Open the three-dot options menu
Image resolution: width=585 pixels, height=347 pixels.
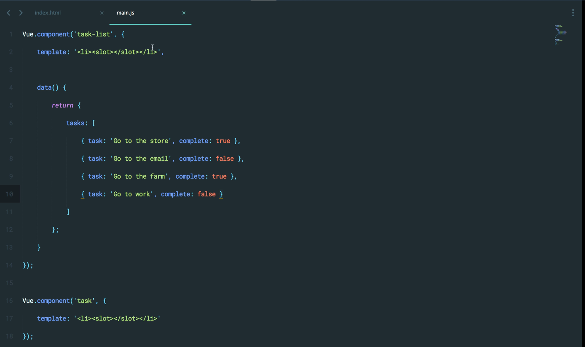[x=573, y=13]
